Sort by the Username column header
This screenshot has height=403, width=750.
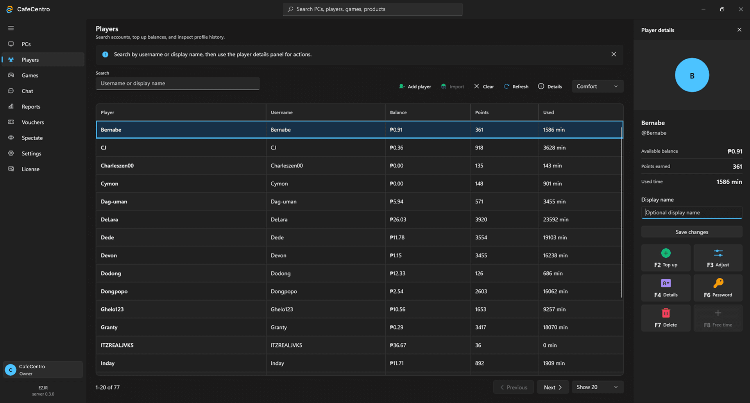[x=326, y=112]
